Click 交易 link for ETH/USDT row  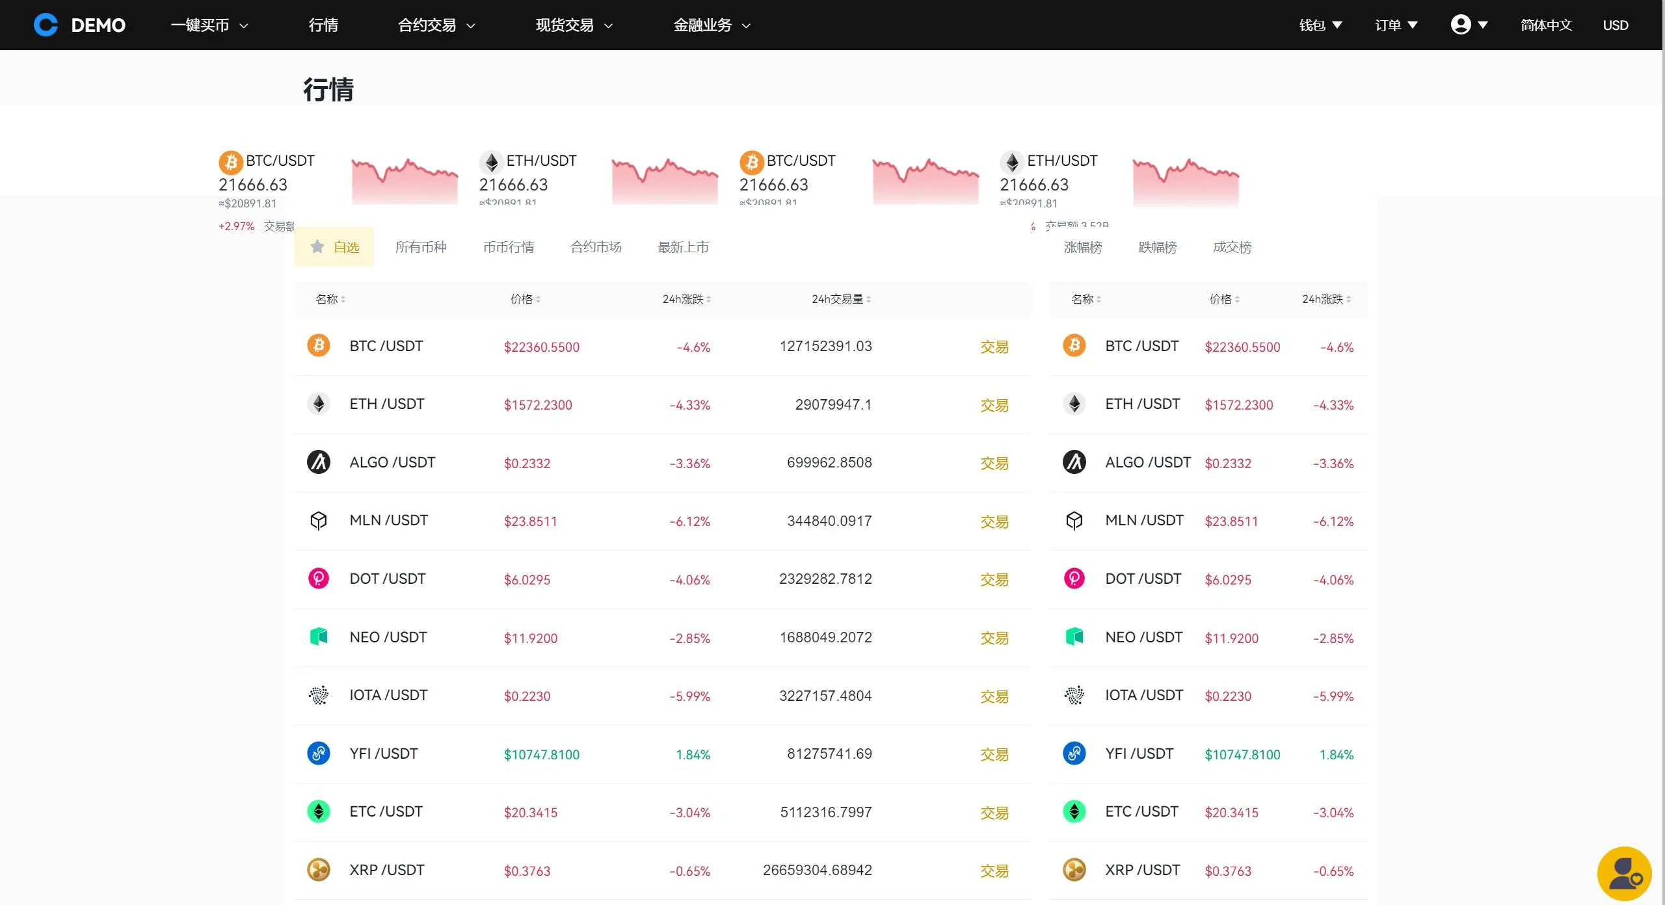[x=994, y=405]
